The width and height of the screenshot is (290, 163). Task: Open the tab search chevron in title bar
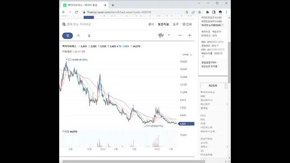coord(199,3)
